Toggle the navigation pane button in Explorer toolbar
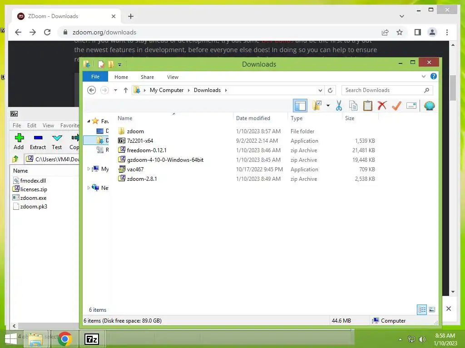This screenshot has height=348, width=465. 300,106
